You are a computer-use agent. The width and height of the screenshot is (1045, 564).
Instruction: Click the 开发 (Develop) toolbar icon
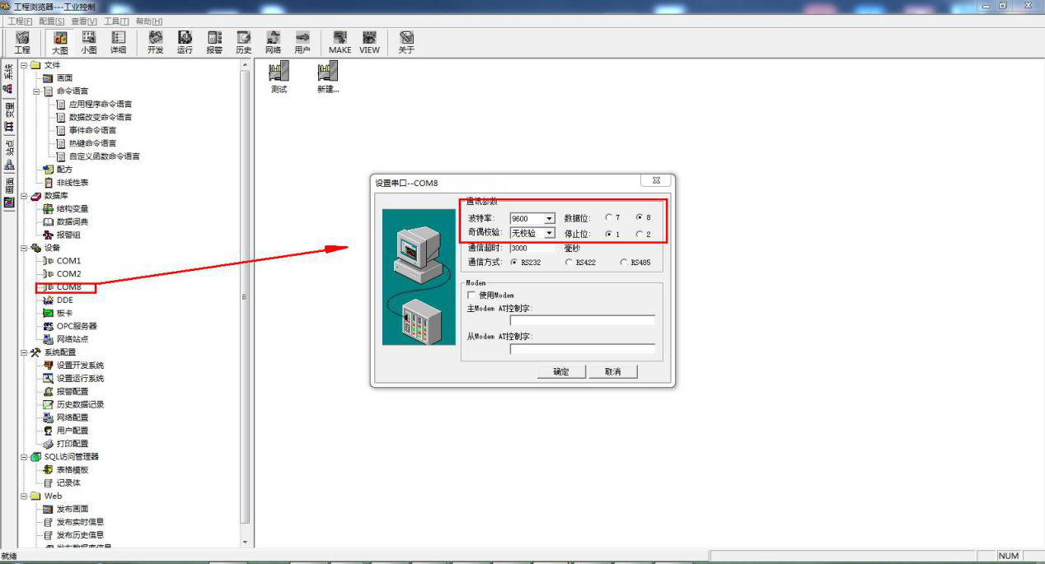coord(155,42)
